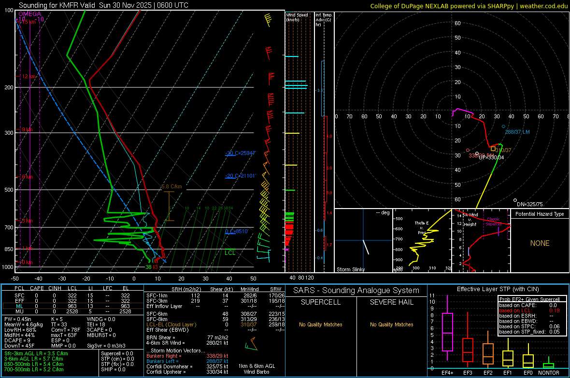
Task: Select the 3 km height marker
Action: [27, 221]
